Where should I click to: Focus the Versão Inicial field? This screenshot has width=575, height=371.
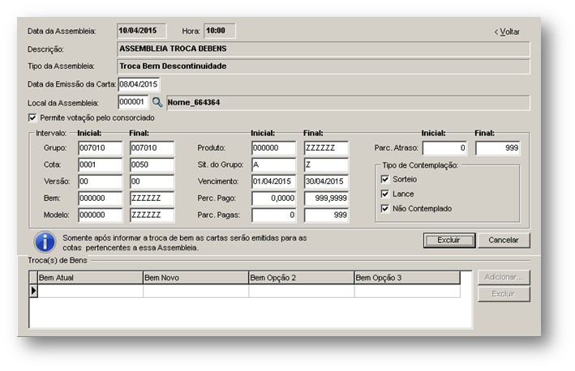click(100, 181)
